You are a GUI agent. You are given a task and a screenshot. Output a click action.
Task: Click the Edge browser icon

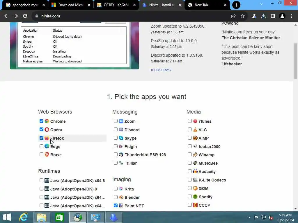(x=47, y=146)
